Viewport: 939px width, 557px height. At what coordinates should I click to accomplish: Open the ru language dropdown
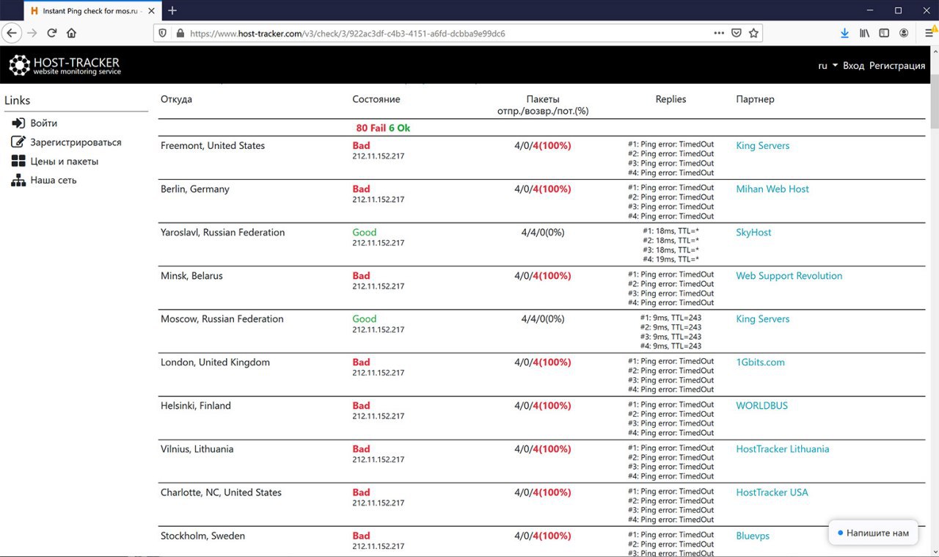click(827, 65)
